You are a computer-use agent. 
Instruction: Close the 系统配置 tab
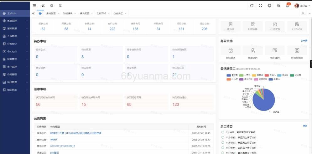pos(58,13)
